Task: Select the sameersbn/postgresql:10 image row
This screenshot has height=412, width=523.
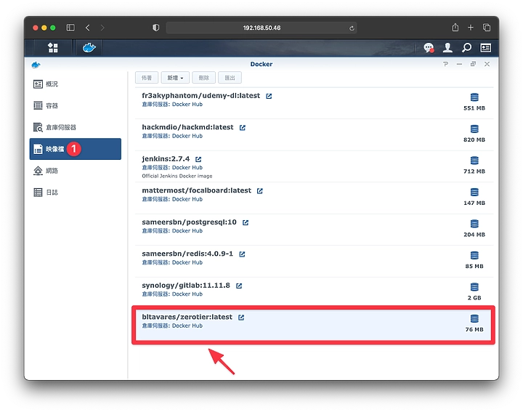Action: 315,230
